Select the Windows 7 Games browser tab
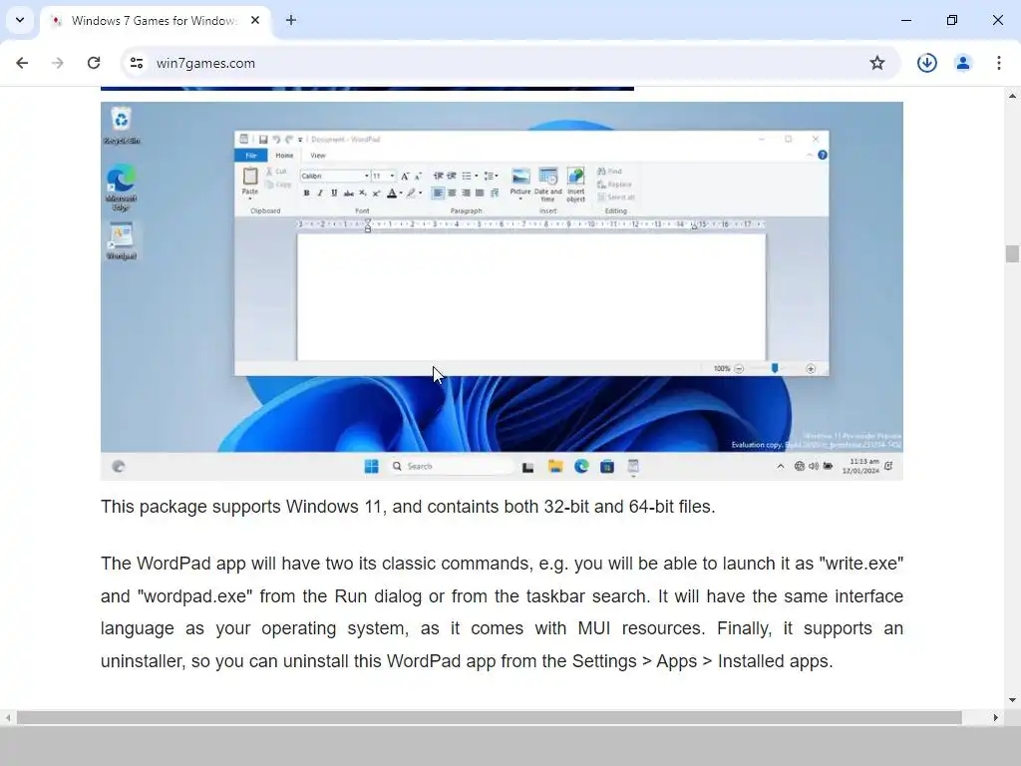 (155, 20)
